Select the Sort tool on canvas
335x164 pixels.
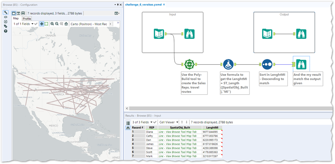tap(267, 64)
